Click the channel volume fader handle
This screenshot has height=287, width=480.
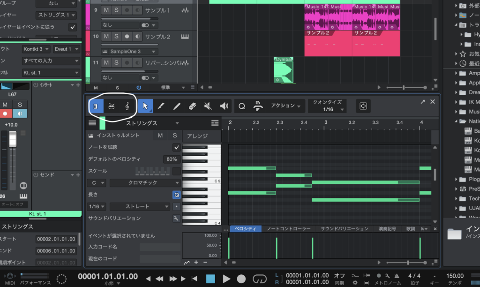click(x=13, y=139)
